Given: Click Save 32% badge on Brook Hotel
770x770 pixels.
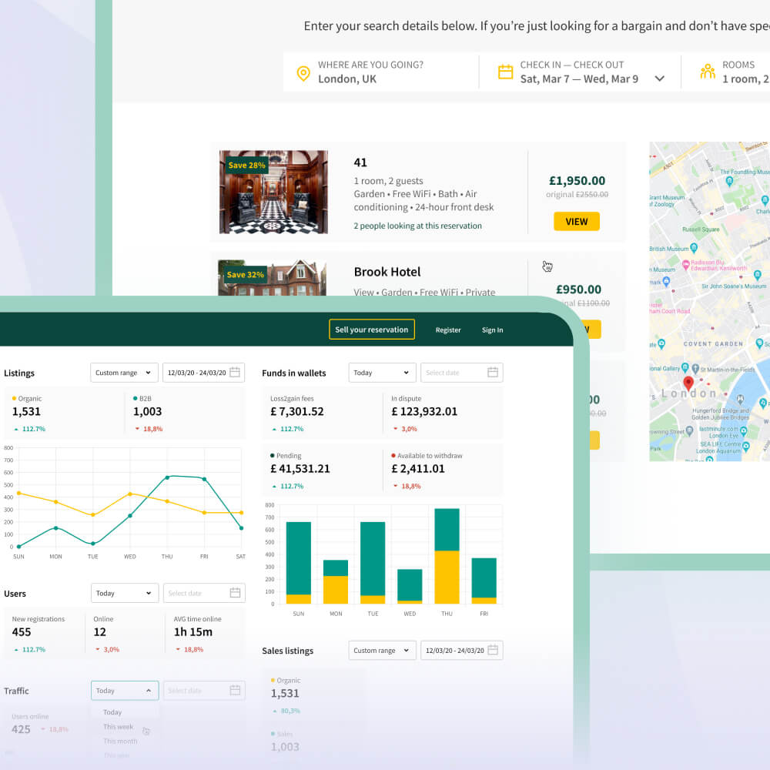Looking at the screenshot, I should tap(245, 275).
